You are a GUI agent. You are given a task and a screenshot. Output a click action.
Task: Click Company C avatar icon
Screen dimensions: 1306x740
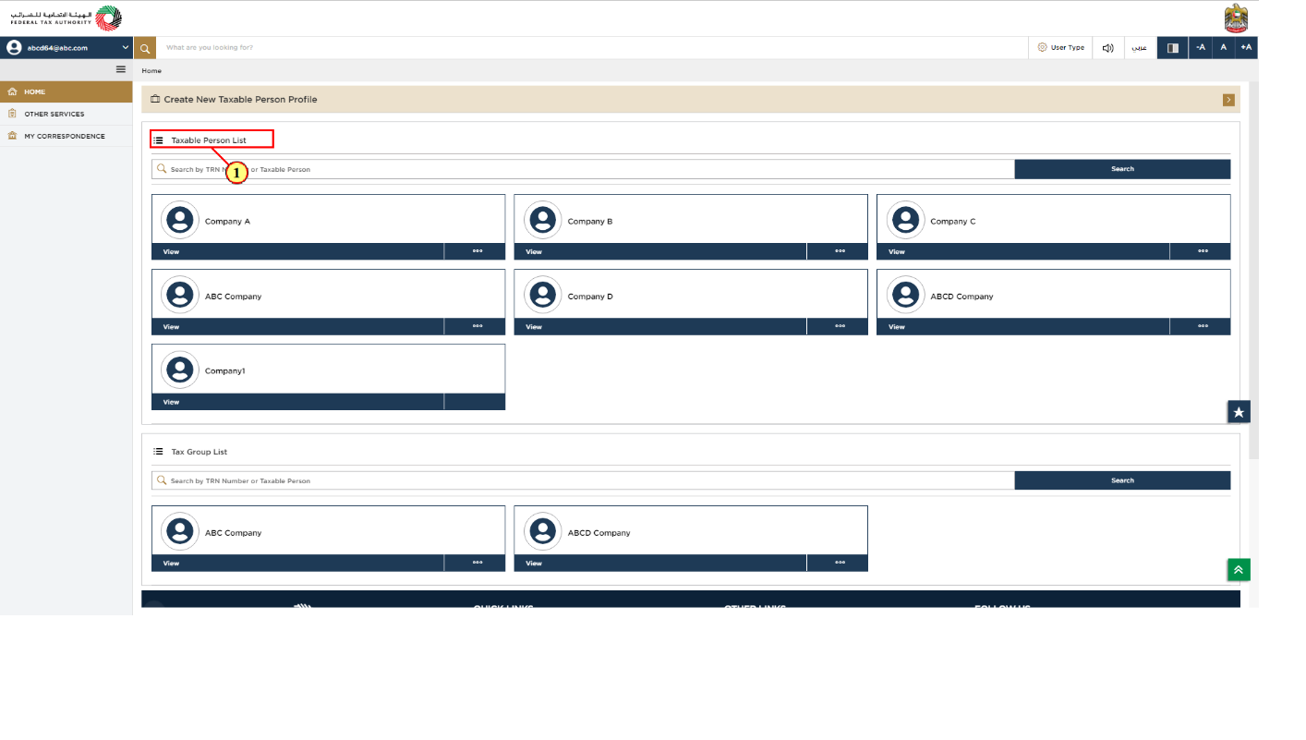click(906, 220)
